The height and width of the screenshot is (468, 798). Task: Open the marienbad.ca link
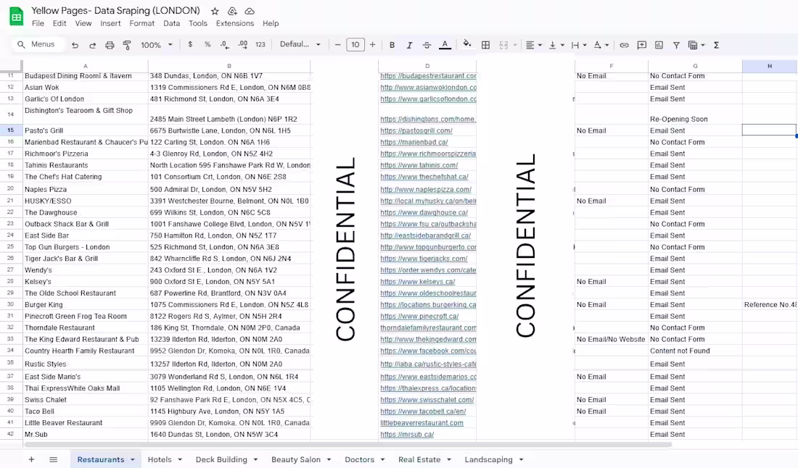414,142
